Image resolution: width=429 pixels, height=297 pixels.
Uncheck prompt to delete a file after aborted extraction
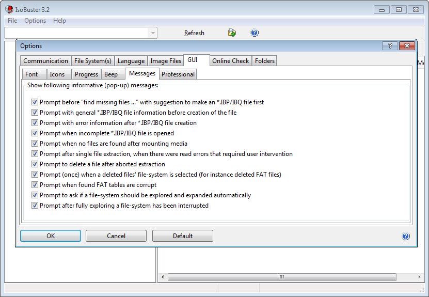click(x=35, y=164)
